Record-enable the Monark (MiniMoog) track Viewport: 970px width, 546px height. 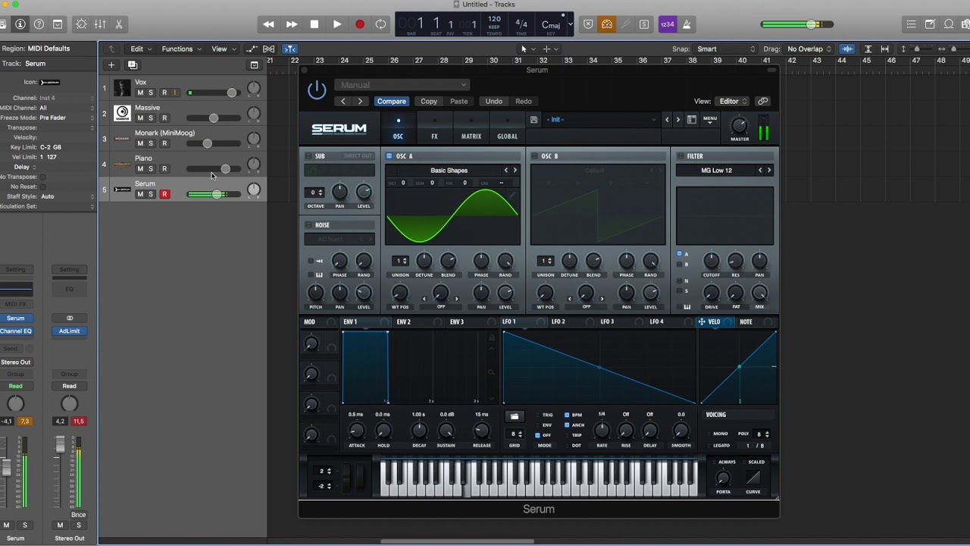pyautogui.click(x=164, y=143)
